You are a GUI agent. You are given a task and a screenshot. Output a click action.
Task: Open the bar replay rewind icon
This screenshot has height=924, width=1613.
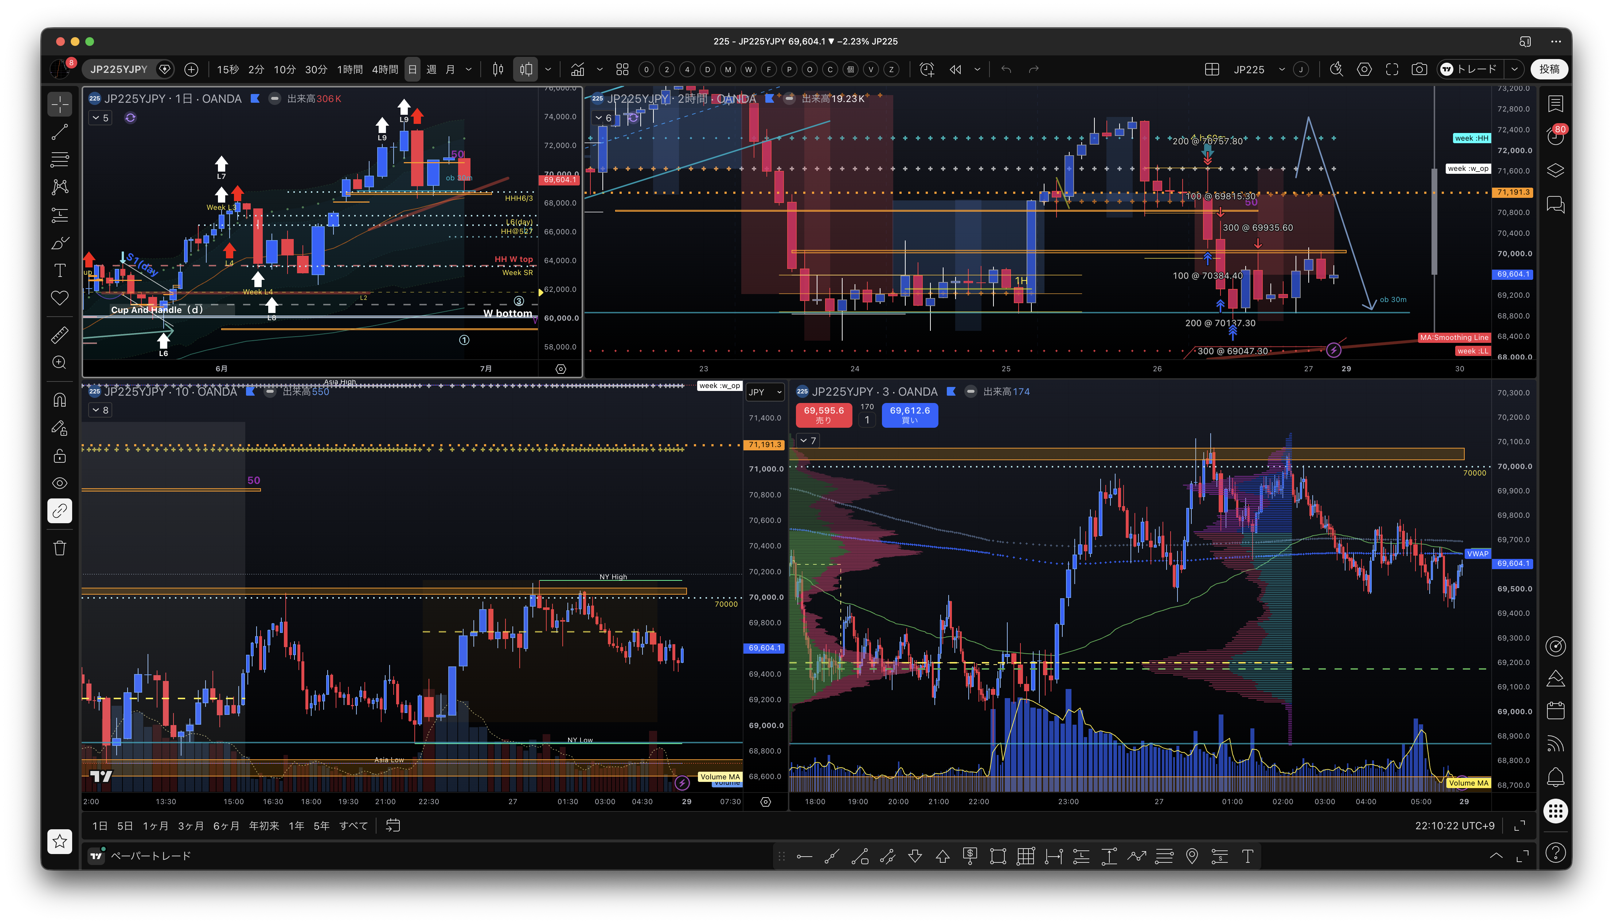(x=955, y=69)
